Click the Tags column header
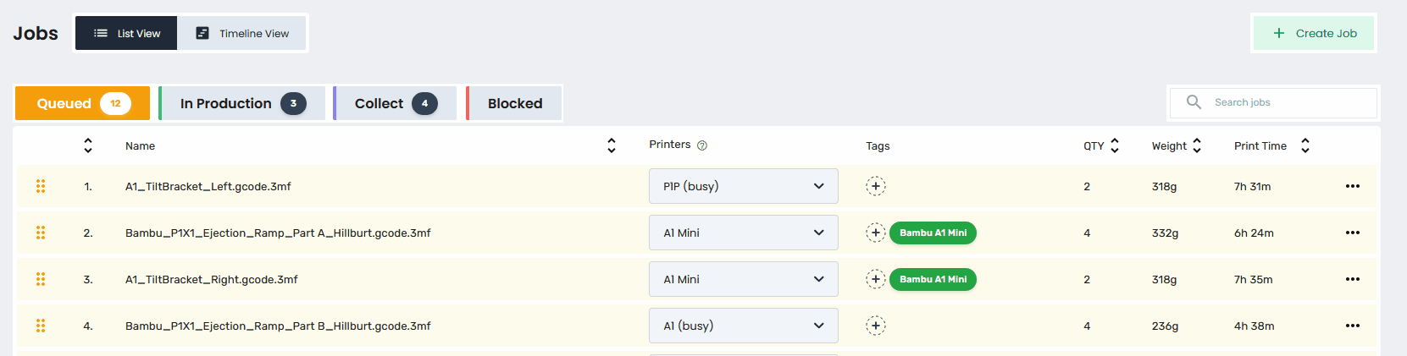Viewport: 1407px width, 356px height. [878, 145]
